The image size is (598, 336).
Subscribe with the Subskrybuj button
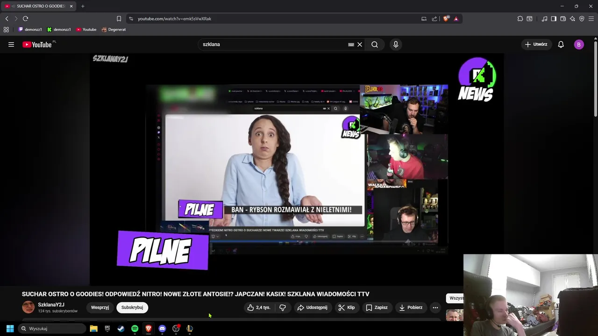[132, 308]
